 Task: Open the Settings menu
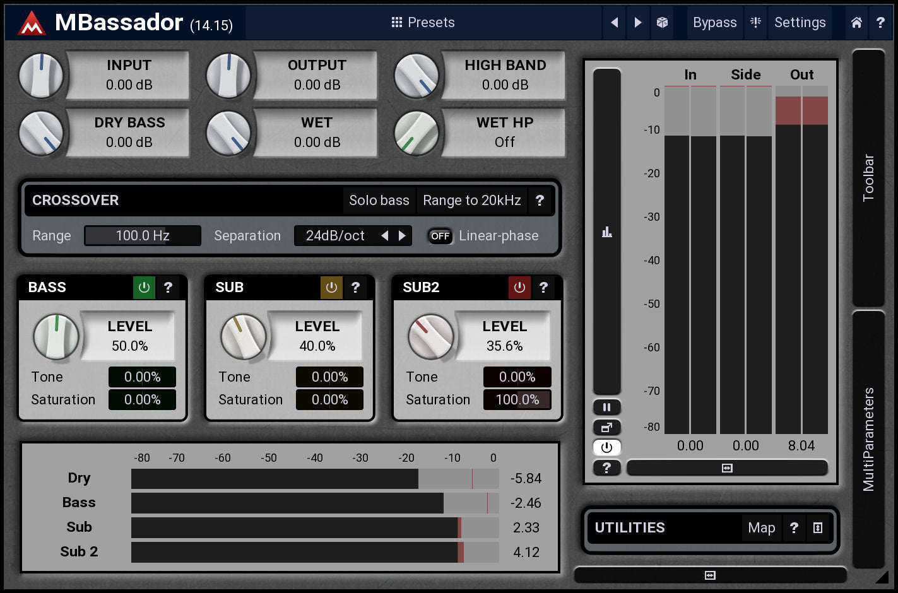coord(800,23)
